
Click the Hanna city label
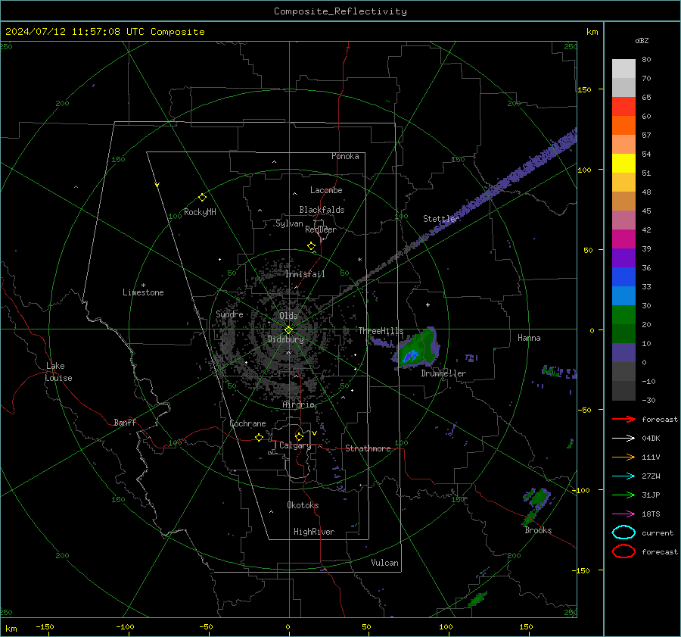click(529, 338)
